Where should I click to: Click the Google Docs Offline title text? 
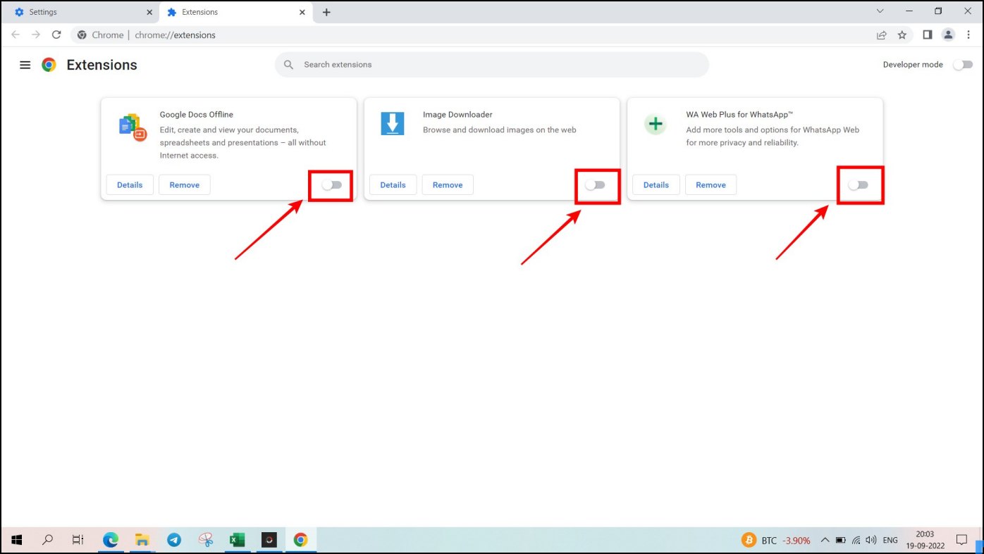(x=197, y=115)
